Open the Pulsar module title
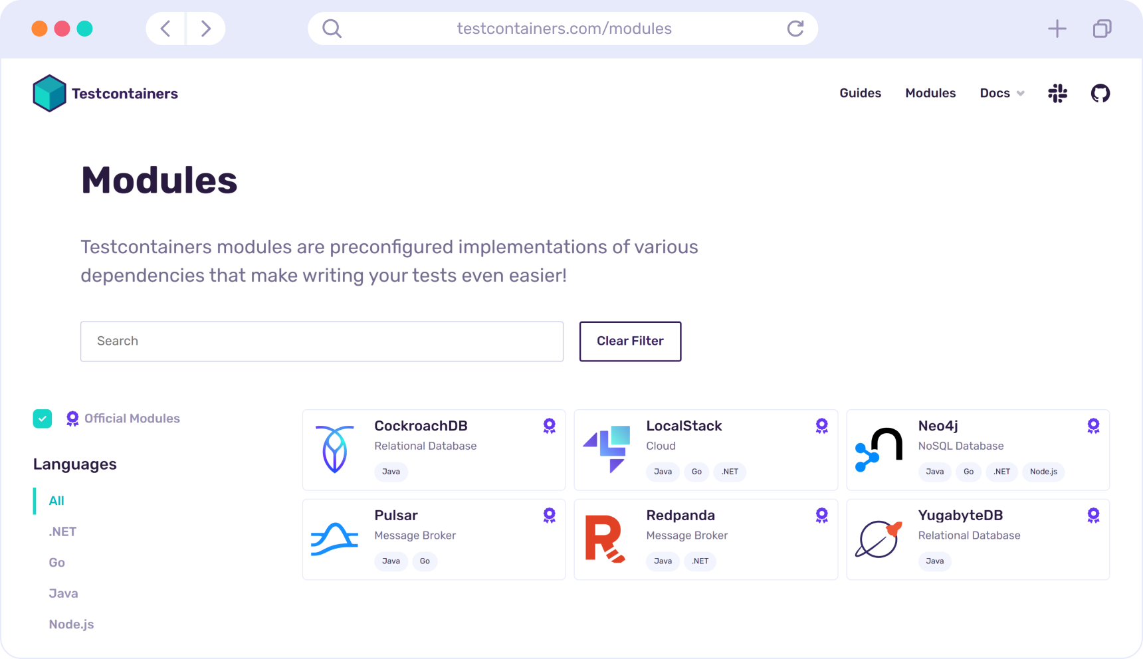This screenshot has width=1143, height=659. pos(396,516)
